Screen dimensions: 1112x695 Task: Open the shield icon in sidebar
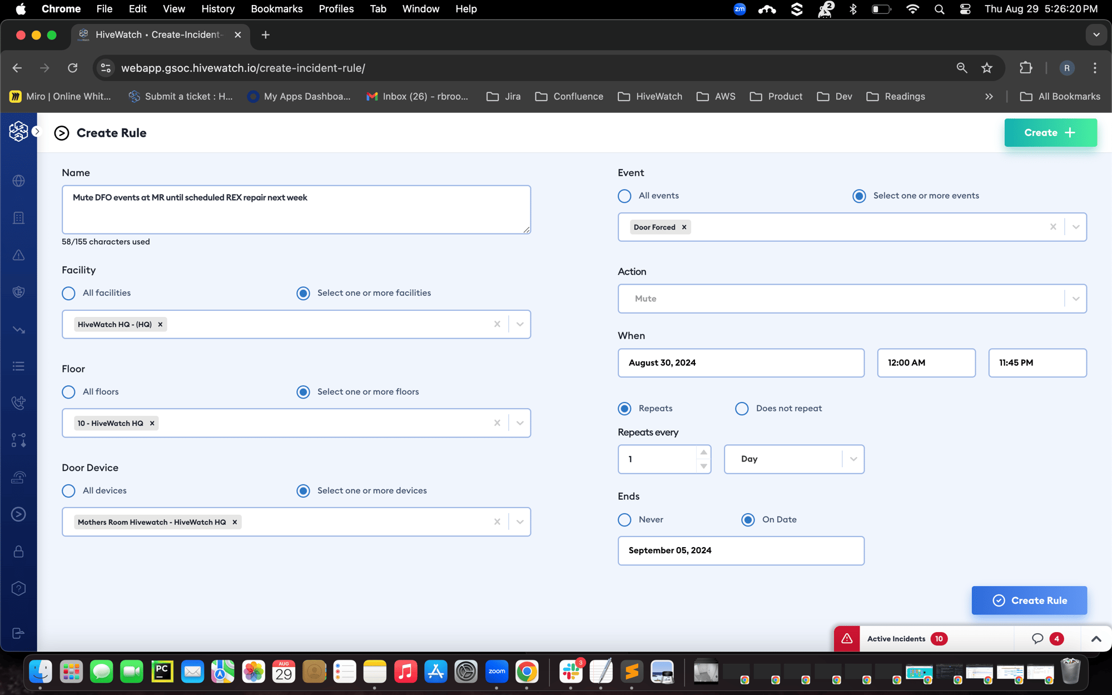click(x=18, y=292)
